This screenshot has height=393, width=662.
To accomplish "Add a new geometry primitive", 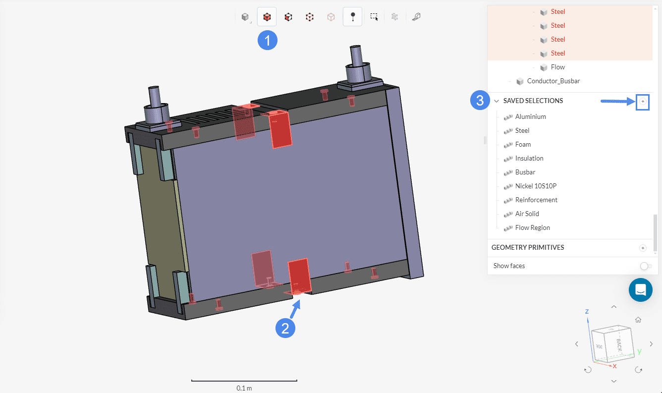I will [x=643, y=248].
